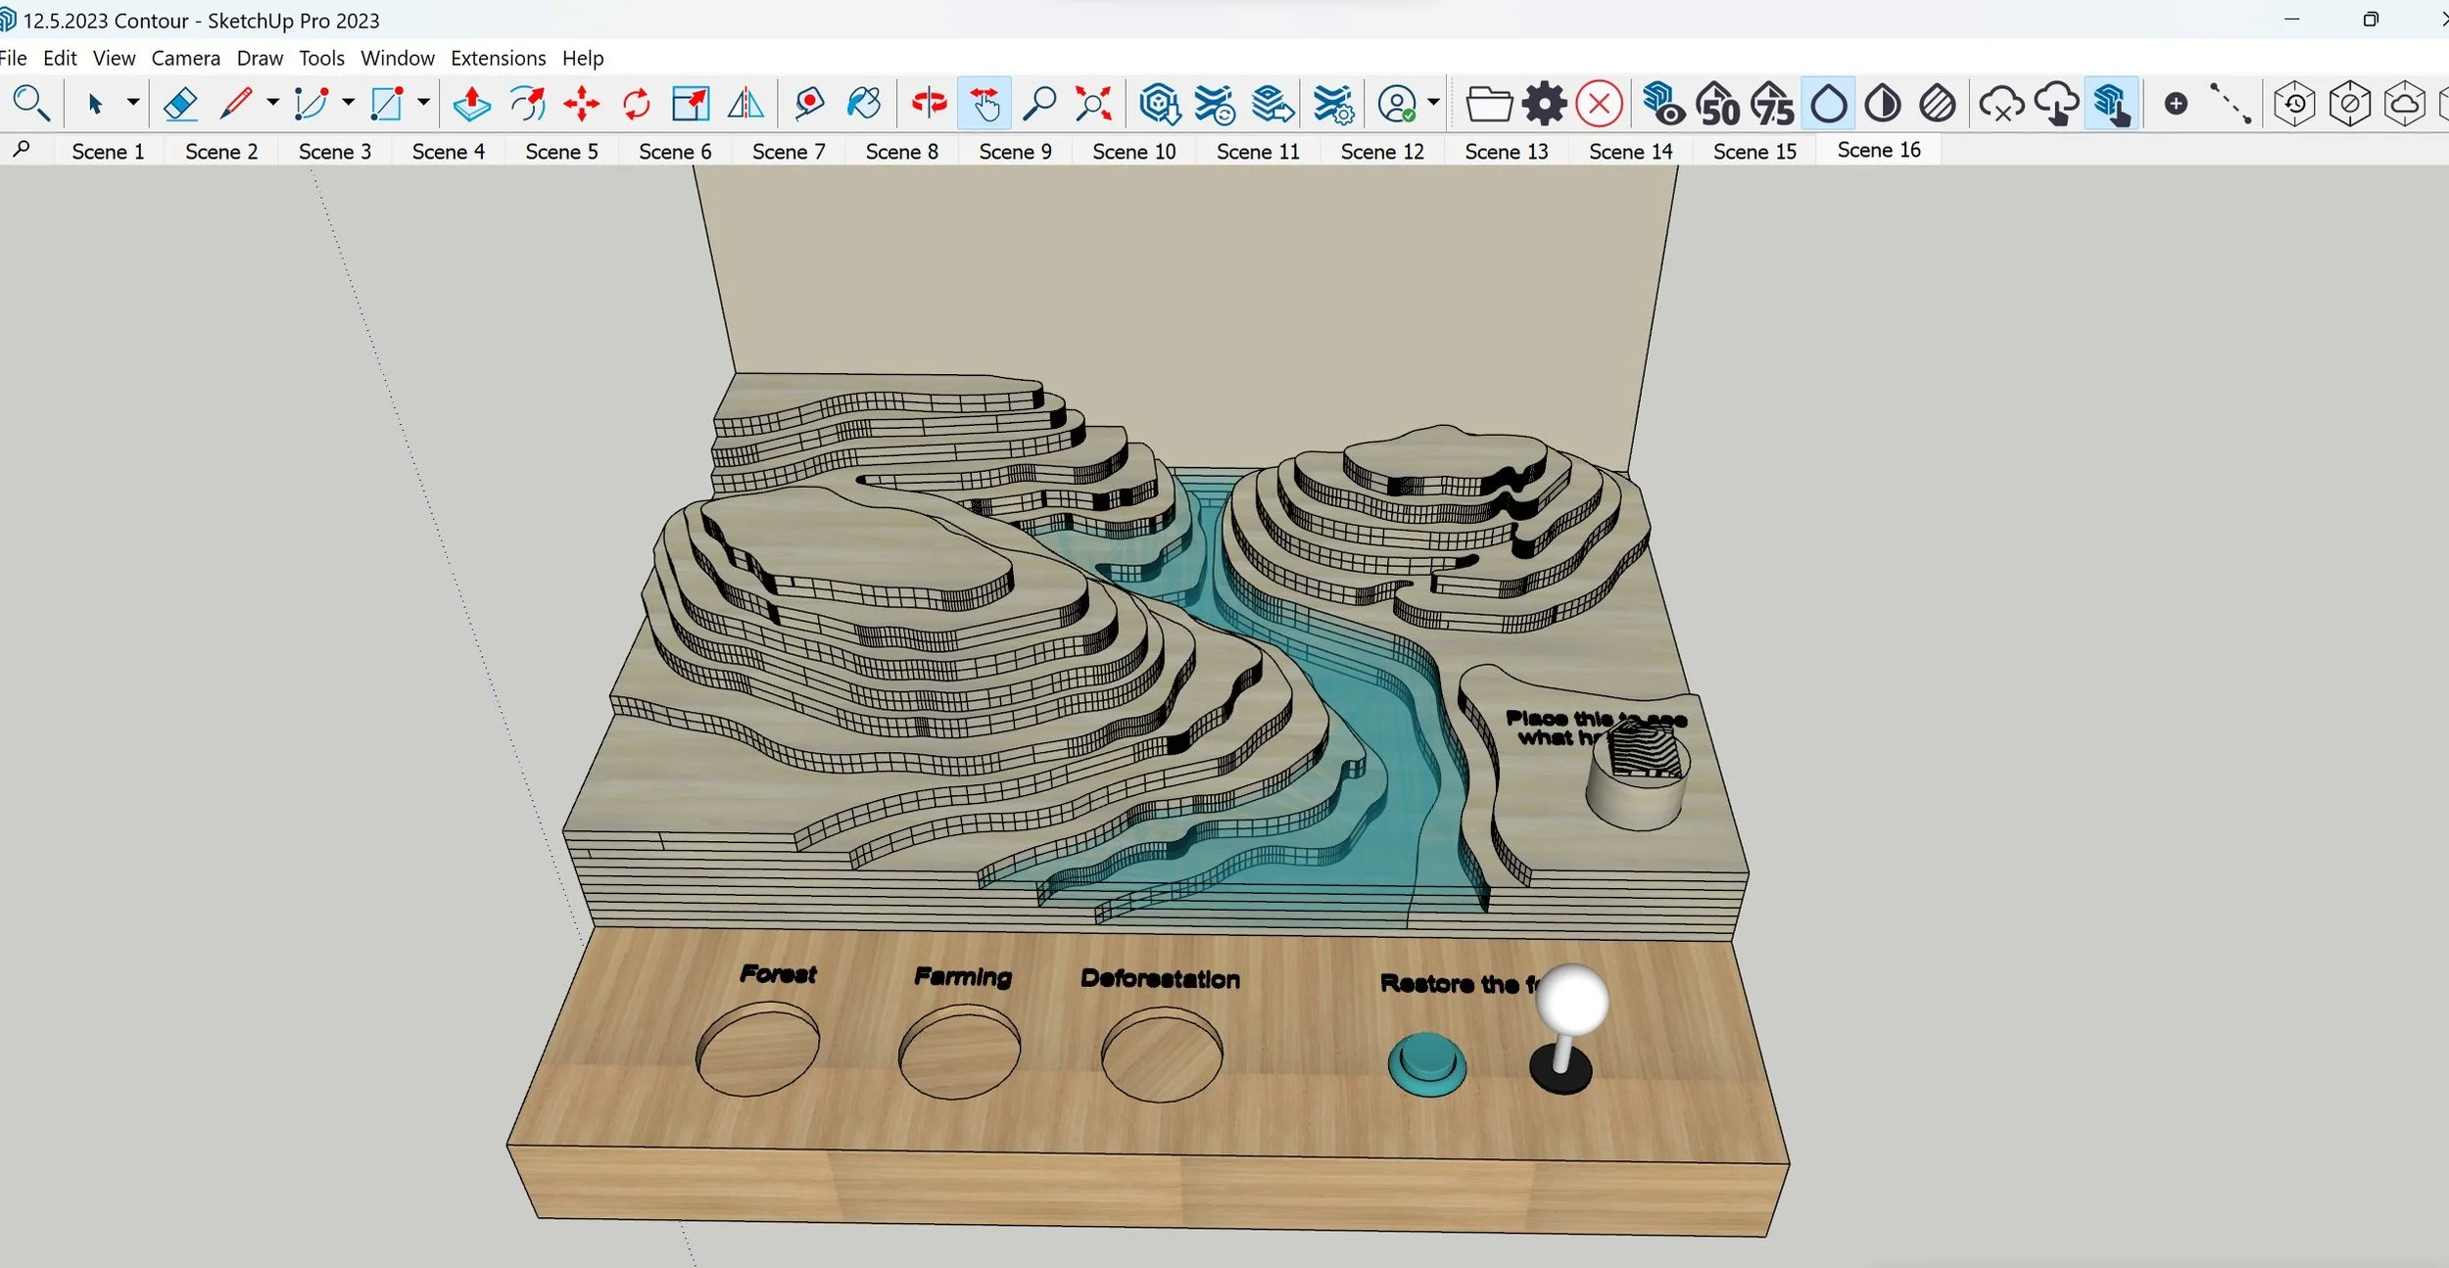Screen dimensions: 2449x1268
Task: Expand the user account dropdown arrow
Action: [1433, 102]
